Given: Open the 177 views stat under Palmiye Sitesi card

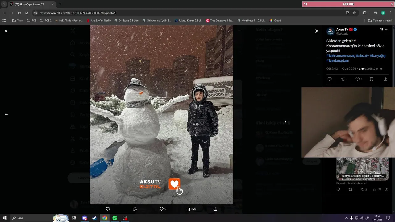Looking at the screenshot, I should click(x=377, y=189).
